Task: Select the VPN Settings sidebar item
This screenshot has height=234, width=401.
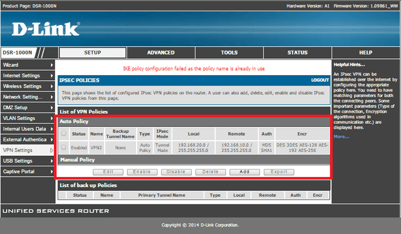Action: (x=28, y=150)
